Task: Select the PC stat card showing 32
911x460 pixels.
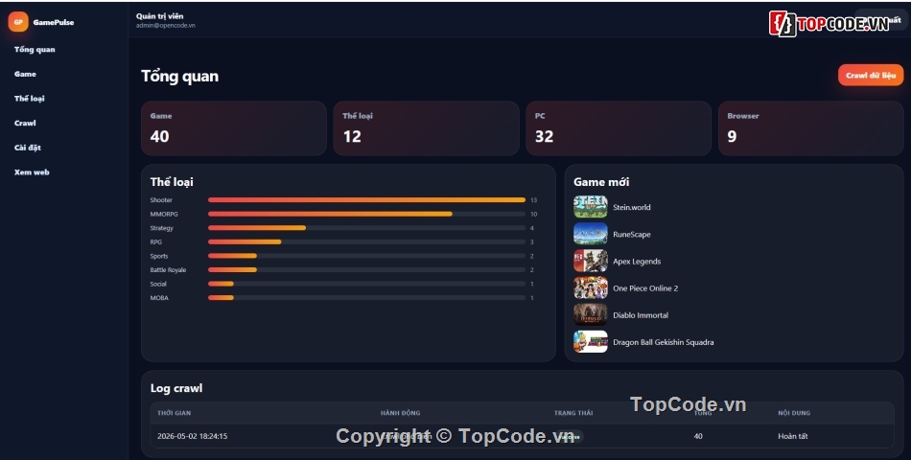Action: pos(619,128)
